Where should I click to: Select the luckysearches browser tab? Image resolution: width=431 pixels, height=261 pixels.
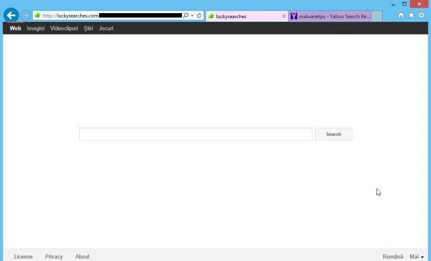click(x=247, y=16)
